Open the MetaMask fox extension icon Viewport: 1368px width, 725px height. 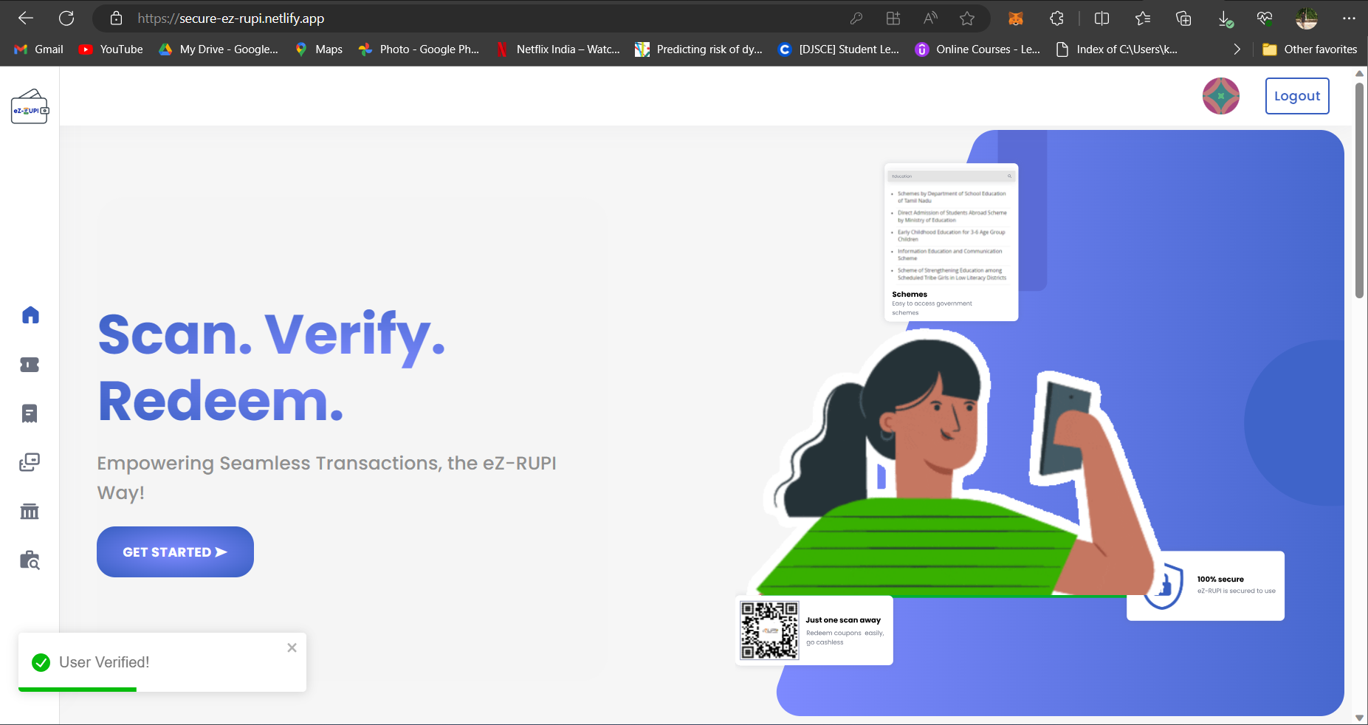[x=1016, y=18]
